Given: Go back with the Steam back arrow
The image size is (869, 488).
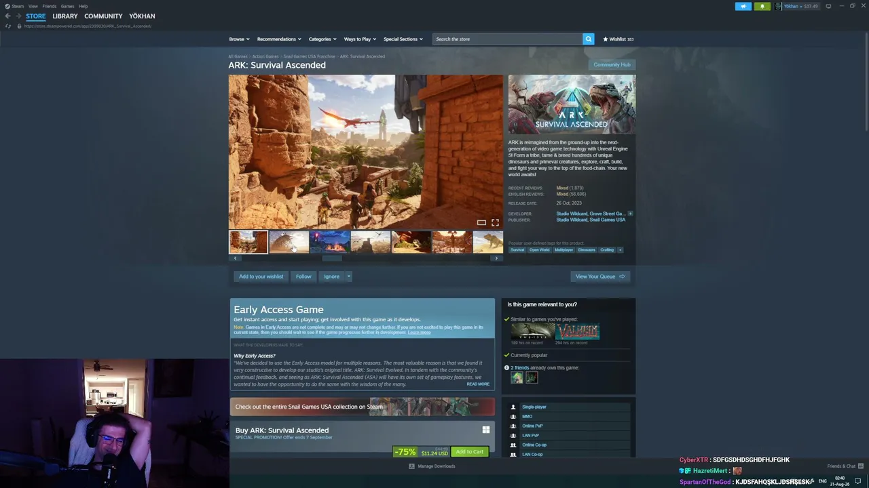Looking at the screenshot, I should [7, 16].
